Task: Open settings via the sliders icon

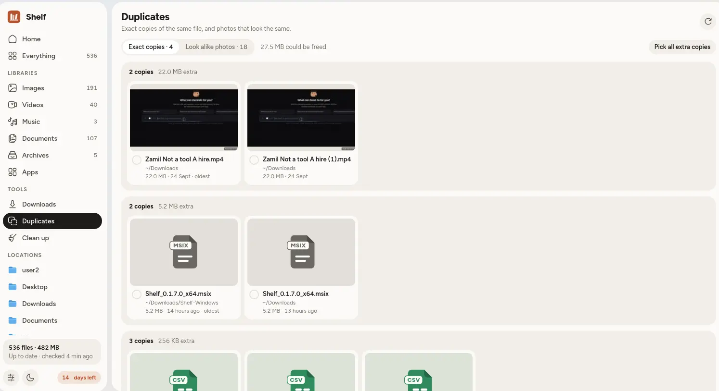Action: tap(11, 378)
